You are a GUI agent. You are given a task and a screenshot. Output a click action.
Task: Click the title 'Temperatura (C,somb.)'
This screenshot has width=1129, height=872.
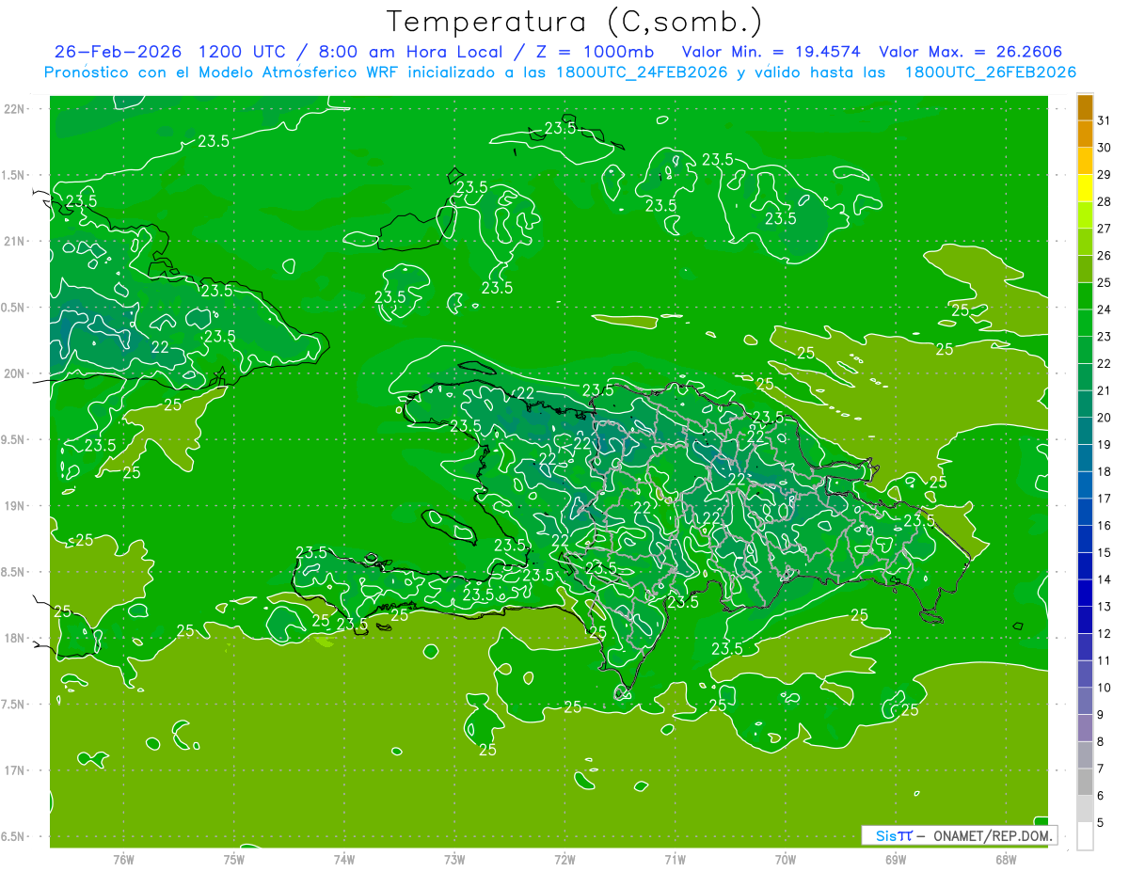pos(574,22)
